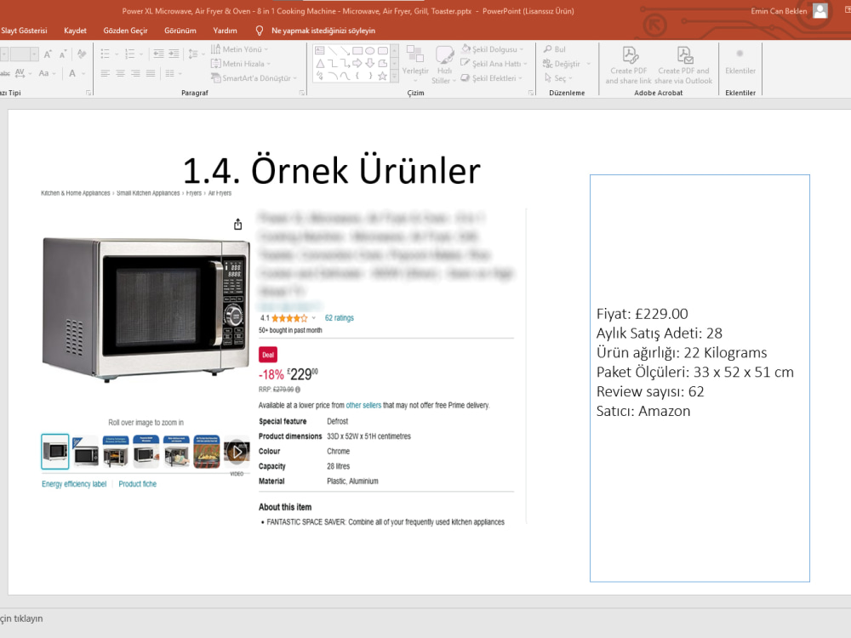The image size is (851, 638).
Task: Select the star shape in the gallery
Action: (x=383, y=76)
